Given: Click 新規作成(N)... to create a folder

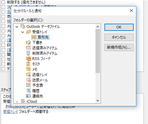Looking at the screenshot, I should (119, 48).
